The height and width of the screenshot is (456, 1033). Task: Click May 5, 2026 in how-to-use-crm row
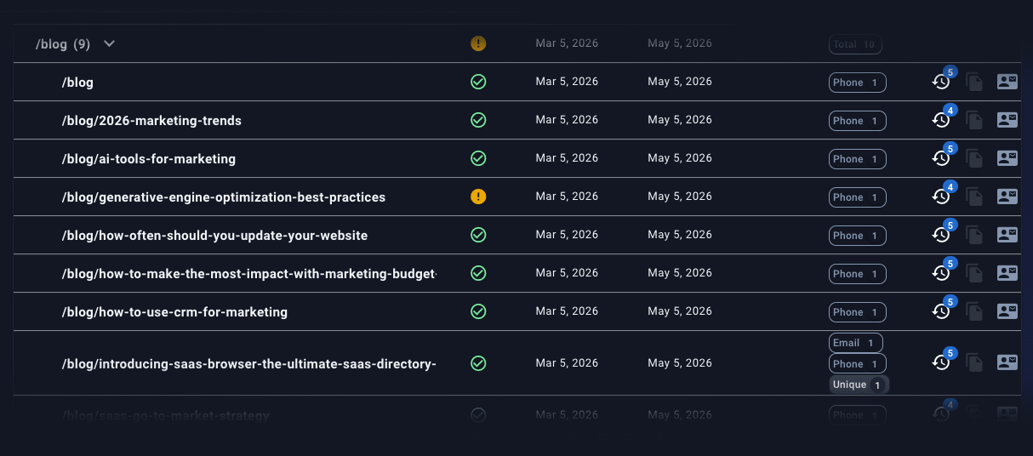(x=680, y=311)
